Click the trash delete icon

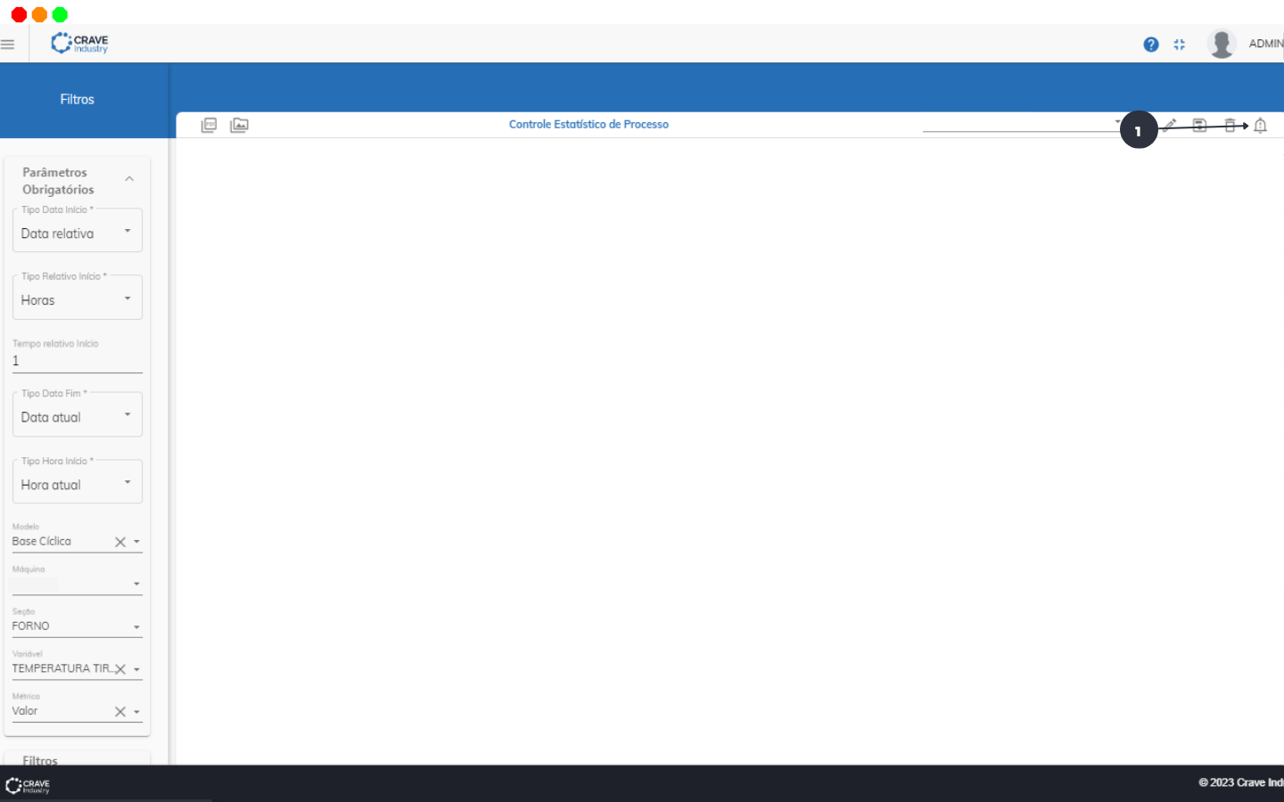pyautogui.click(x=1230, y=126)
